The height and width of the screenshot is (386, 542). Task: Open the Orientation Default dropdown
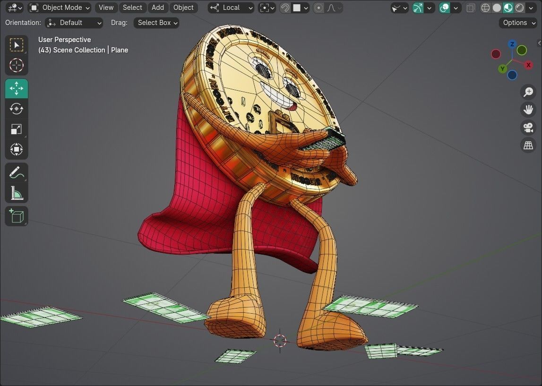point(74,23)
